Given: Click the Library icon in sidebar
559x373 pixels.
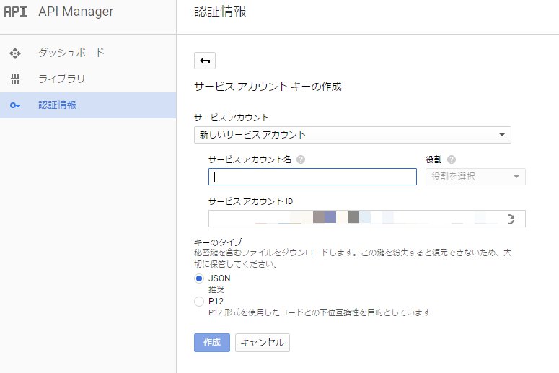Looking at the screenshot, I should click(15, 79).
